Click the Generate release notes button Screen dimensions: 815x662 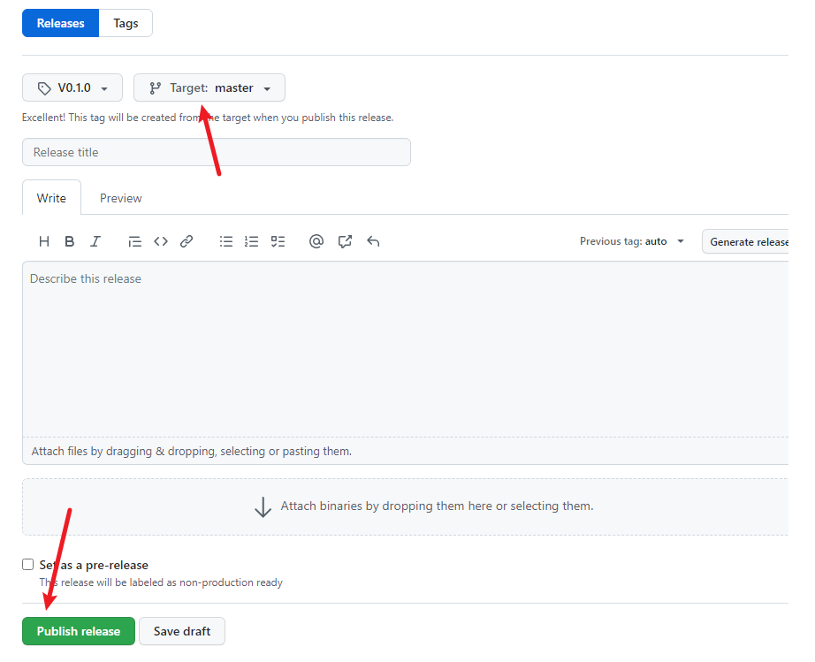[748, 242]
